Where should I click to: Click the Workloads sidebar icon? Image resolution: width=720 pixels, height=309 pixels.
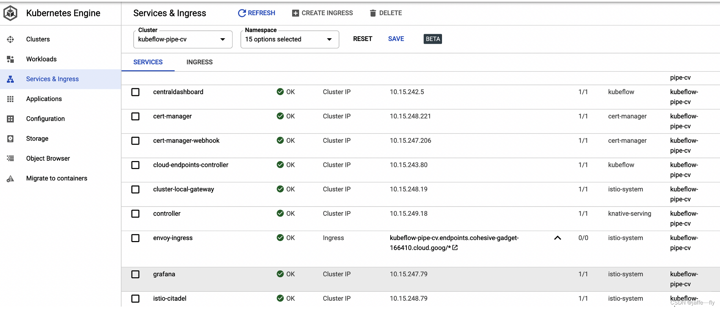click(10, 59)
